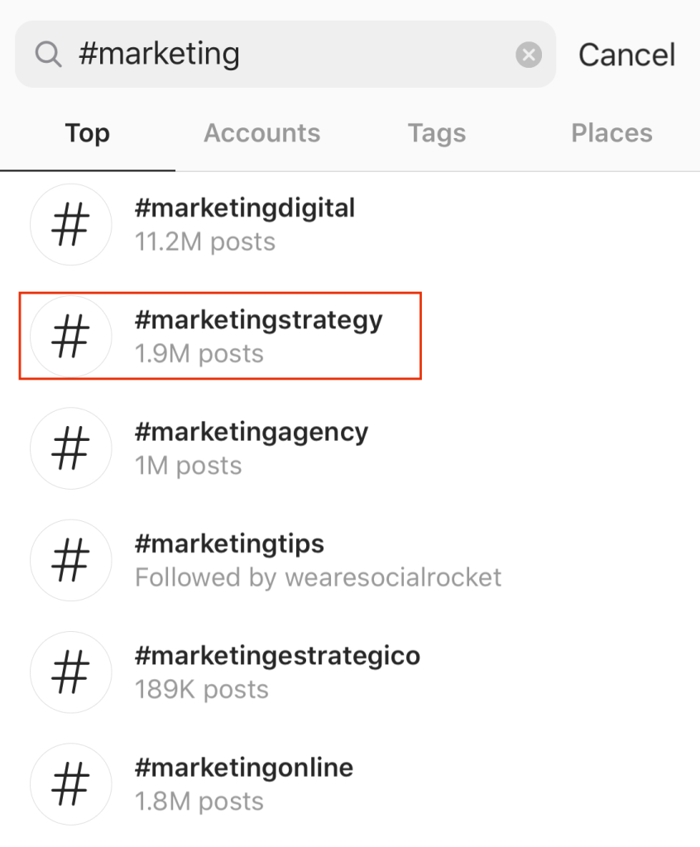Select the Top tab
Screen dimensions: 700x847
pos(88,133)
